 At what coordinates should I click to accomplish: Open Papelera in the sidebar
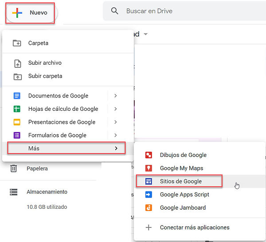click(x=37, y=168)
